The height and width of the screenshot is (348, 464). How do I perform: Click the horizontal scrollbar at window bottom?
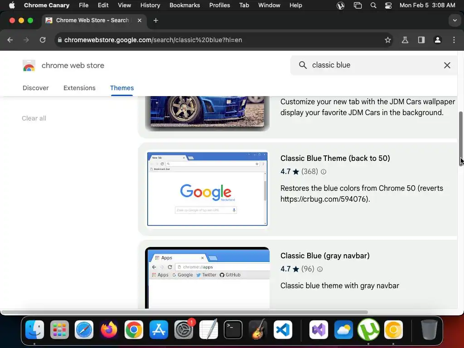184,312
